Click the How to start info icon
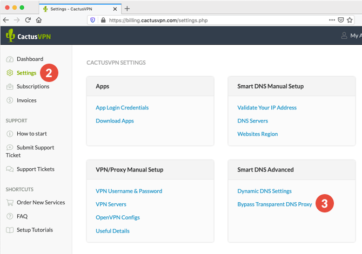The width and height of the screenshot is (362, 254). pyautogui.click(x=10, y=134)
